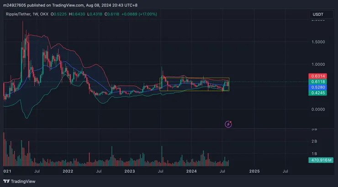
Task: Open the USDT currency selector
Action: click(x=322, y=15)
